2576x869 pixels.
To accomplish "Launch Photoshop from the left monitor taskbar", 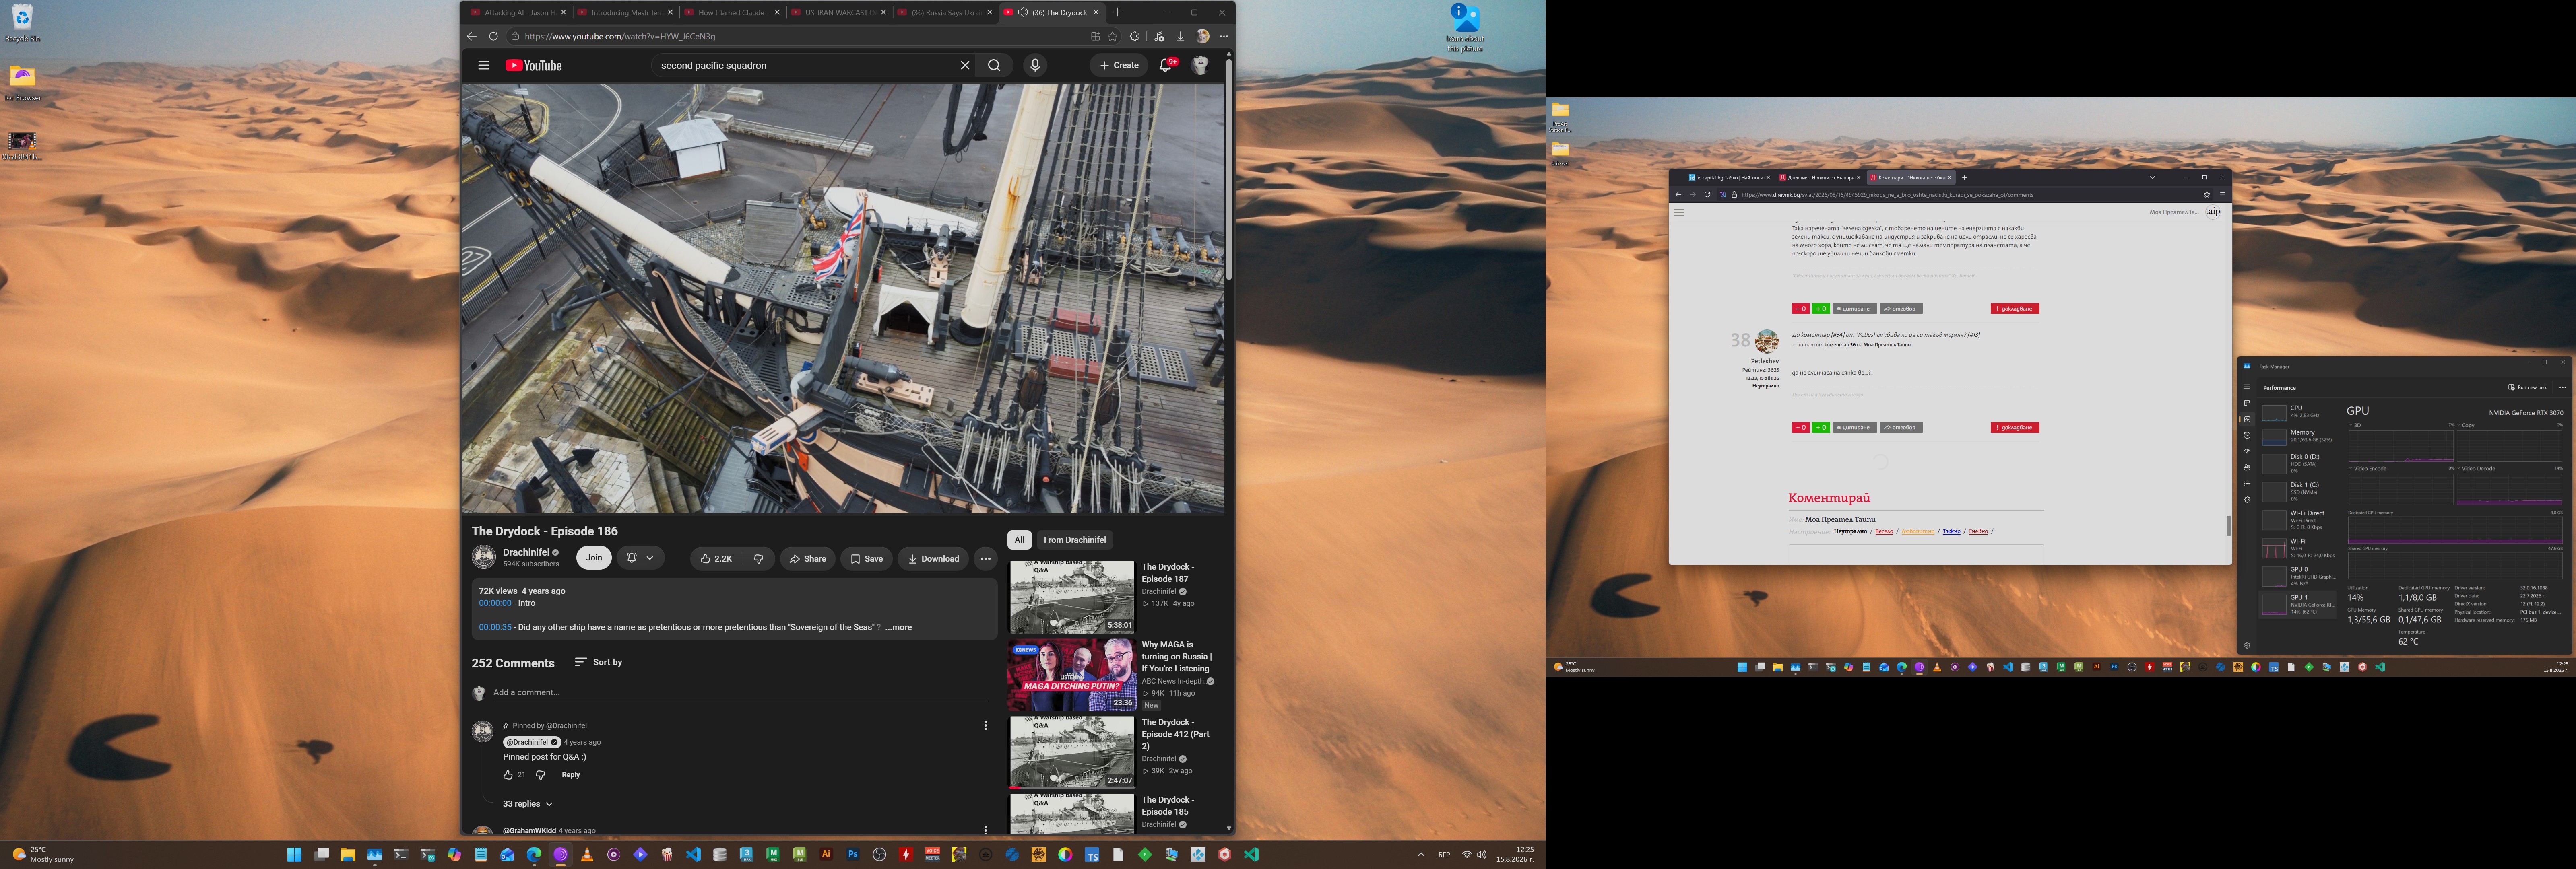I will (x=852, y=854).
